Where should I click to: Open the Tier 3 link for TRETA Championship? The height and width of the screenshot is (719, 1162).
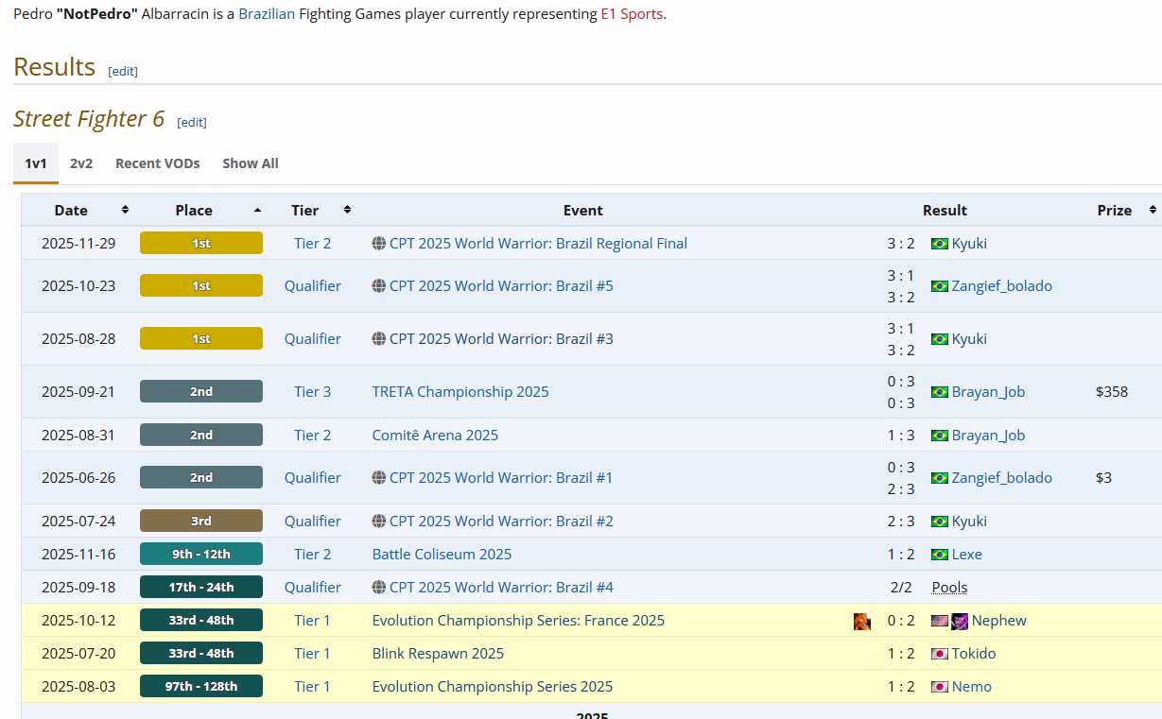point(313,391)
